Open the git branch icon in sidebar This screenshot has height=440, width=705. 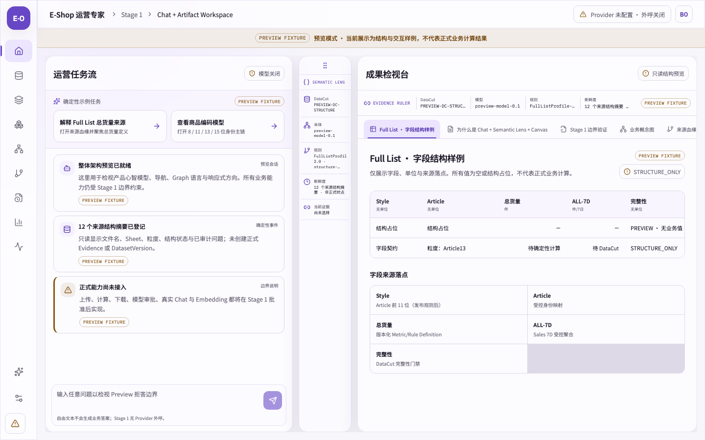tap(19, 173)
